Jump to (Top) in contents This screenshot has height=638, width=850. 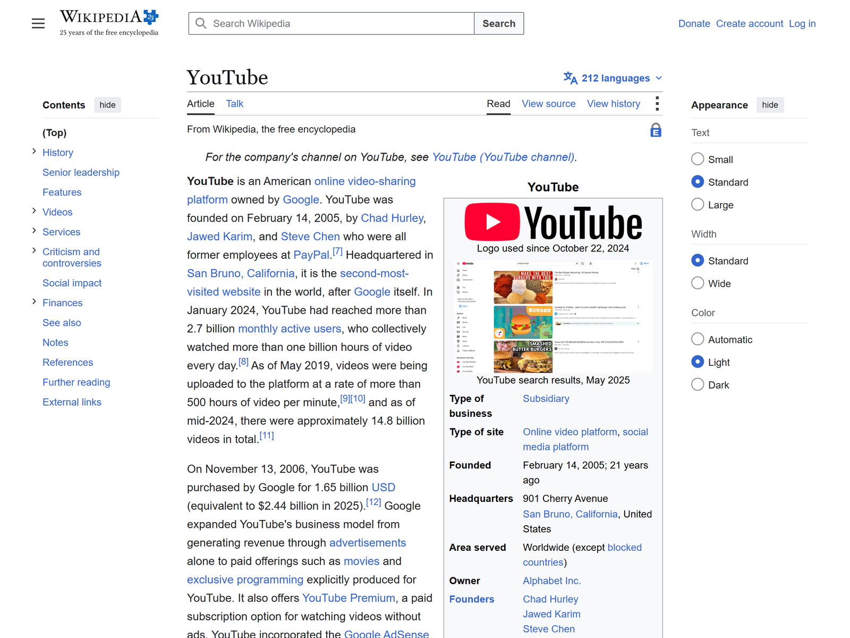coord(55,133)
